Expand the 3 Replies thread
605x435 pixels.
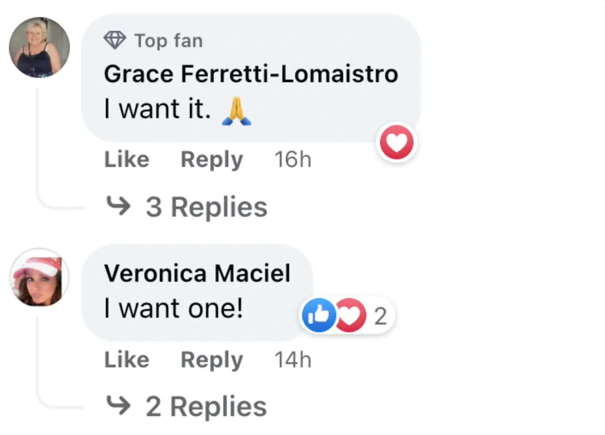[207, 207]
